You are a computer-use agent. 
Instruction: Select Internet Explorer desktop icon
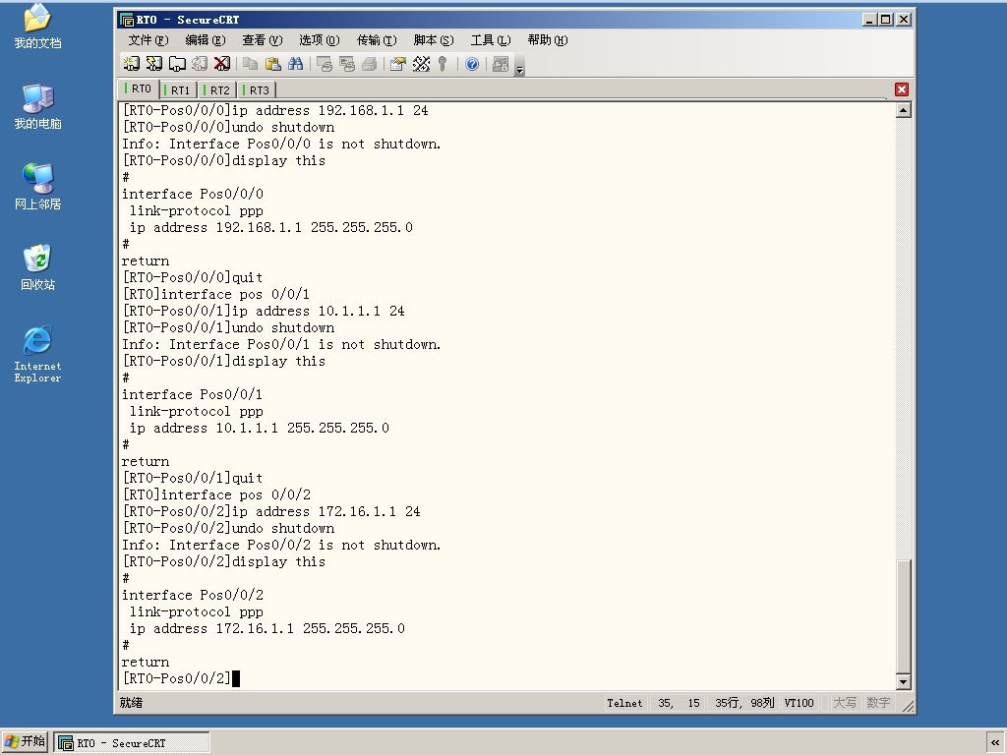click(37, 354)
